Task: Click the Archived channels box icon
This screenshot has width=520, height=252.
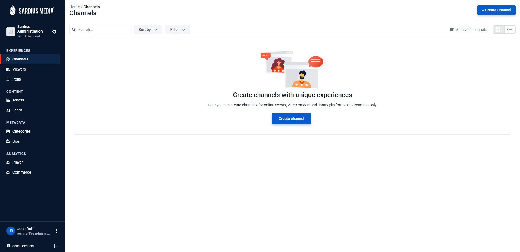Action: [452, 30]
